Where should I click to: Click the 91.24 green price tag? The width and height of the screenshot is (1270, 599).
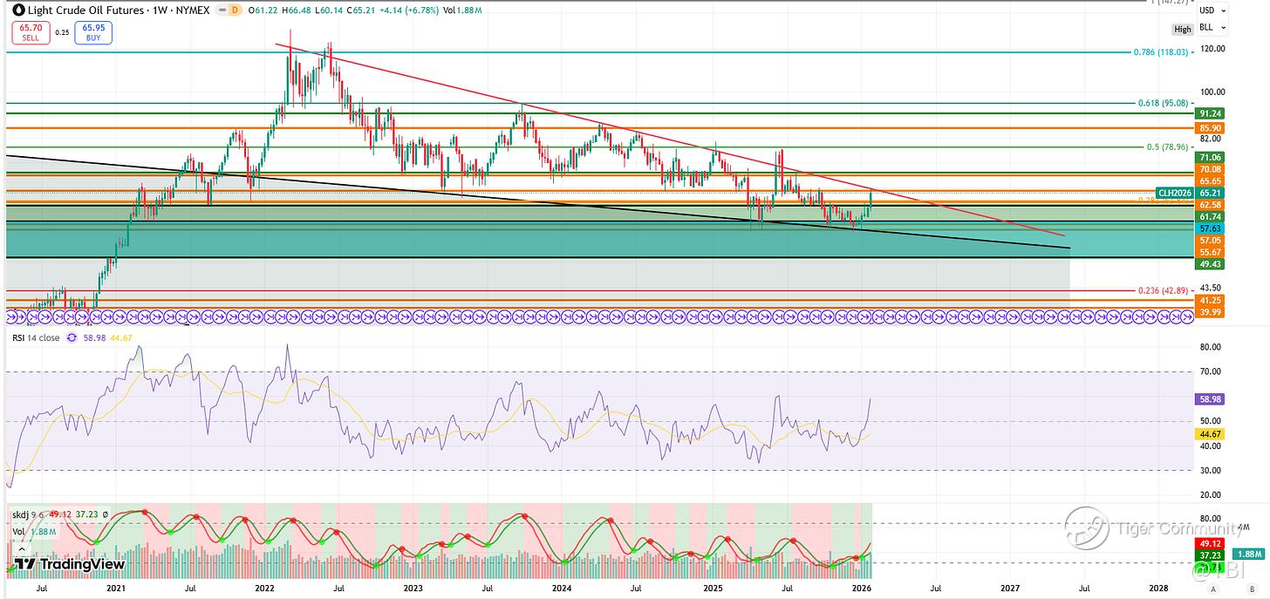(1210, 113)
